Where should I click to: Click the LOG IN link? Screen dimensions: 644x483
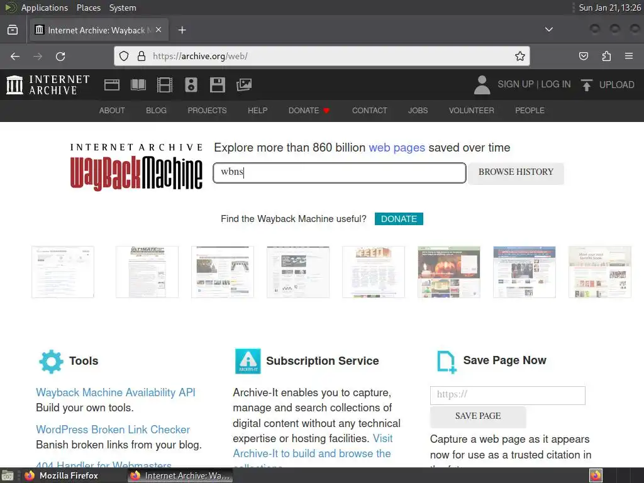pyautogui.click(x=556, y=84)
